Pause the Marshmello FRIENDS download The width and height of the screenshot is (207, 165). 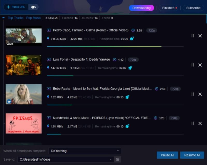coord(193,123)
